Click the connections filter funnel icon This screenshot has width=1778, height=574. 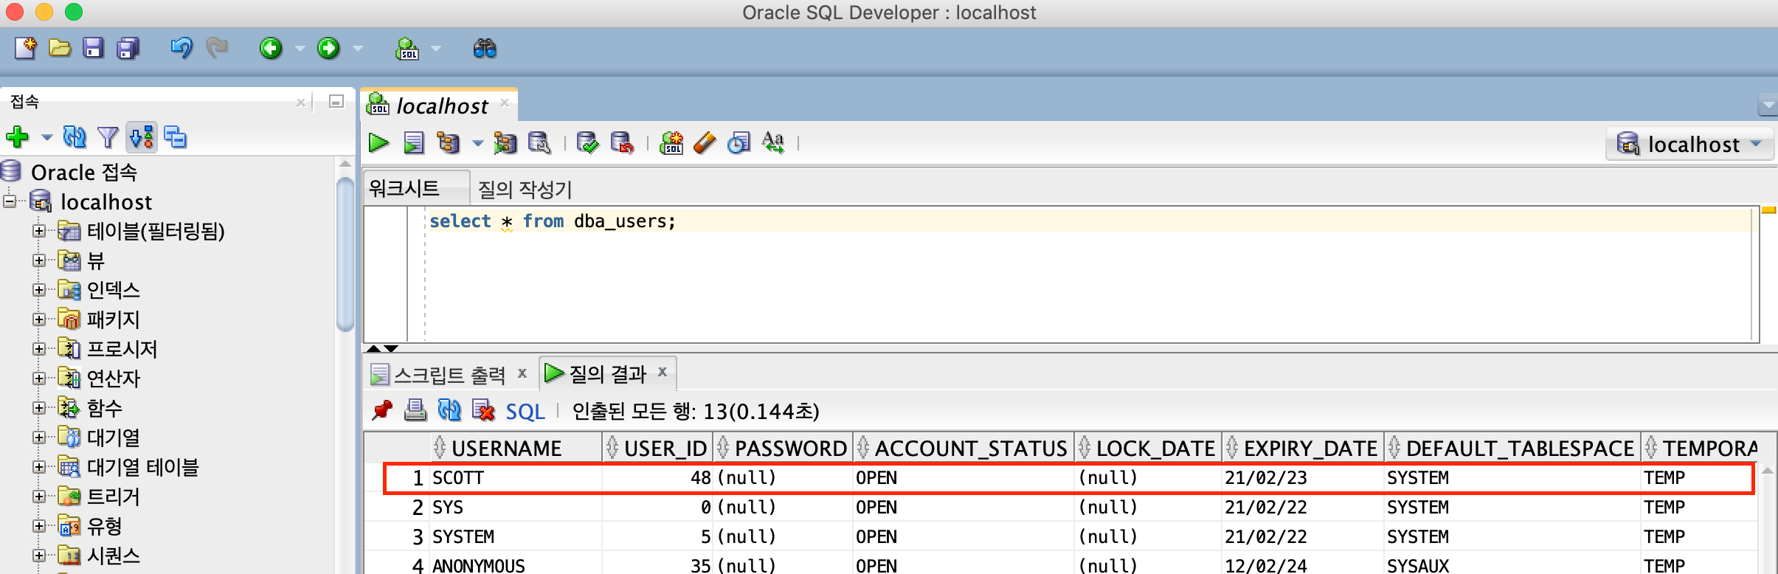pos(108,137)
